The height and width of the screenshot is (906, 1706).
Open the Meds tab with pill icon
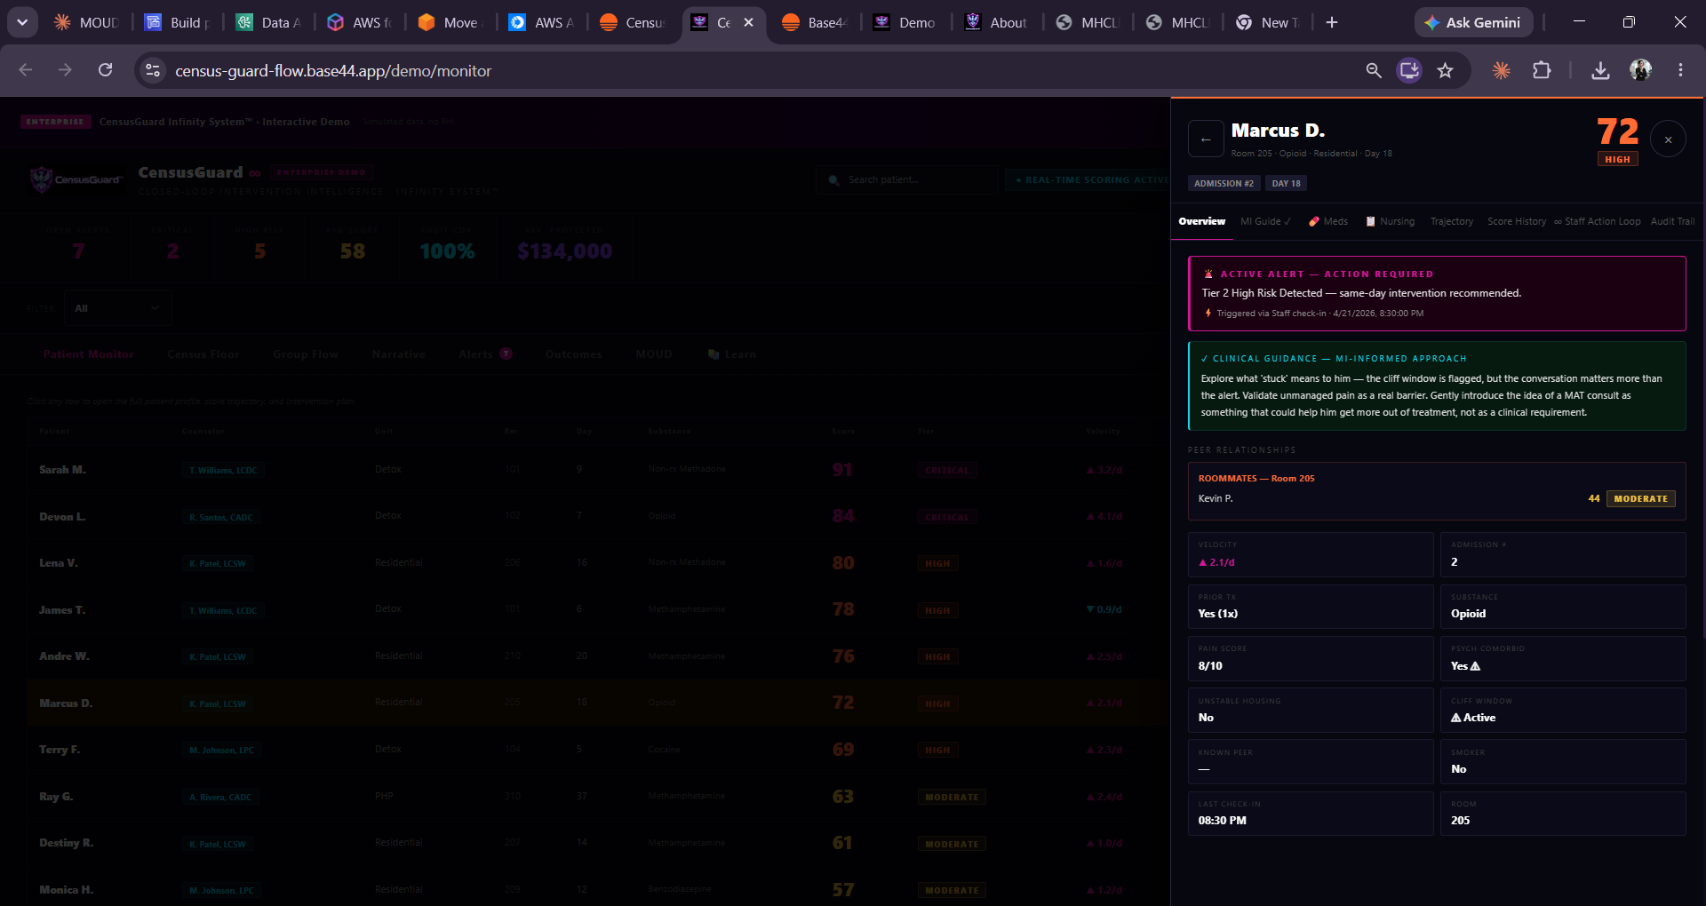pos(1328,221)
